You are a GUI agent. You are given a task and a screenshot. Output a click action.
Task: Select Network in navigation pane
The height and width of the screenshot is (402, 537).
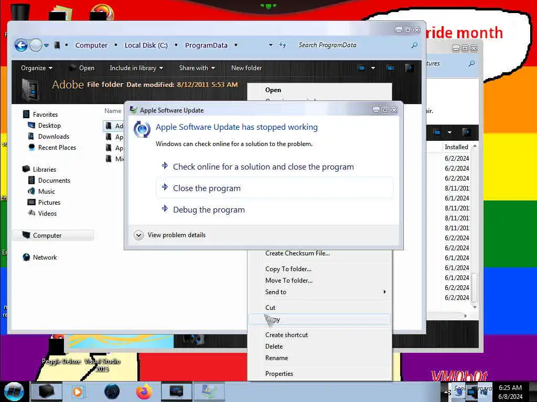pyautogui.click(x=40, y=257)
